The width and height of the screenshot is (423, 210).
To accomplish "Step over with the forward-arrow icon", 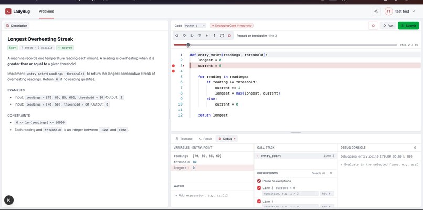I will [x=199, y=36].
